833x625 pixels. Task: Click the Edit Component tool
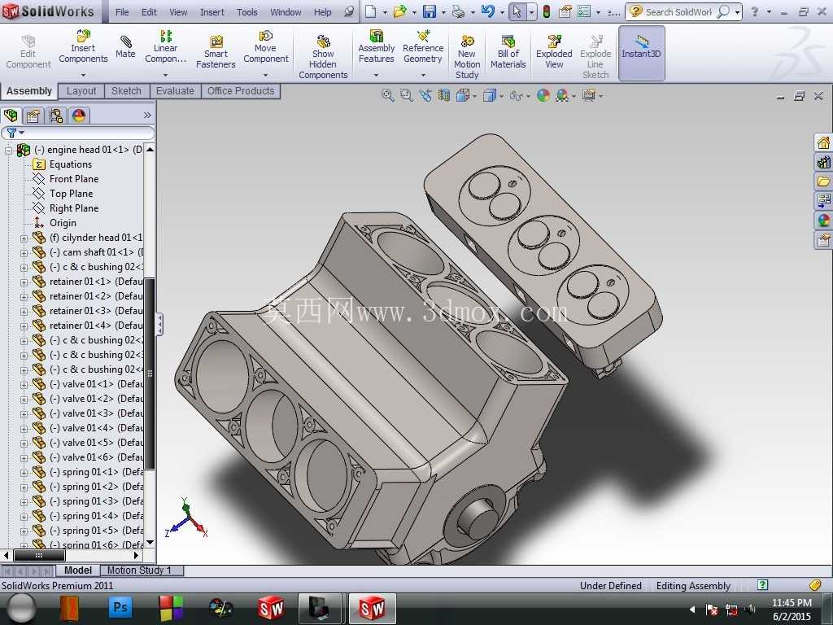pyautogui.click(x=28, y=52)
